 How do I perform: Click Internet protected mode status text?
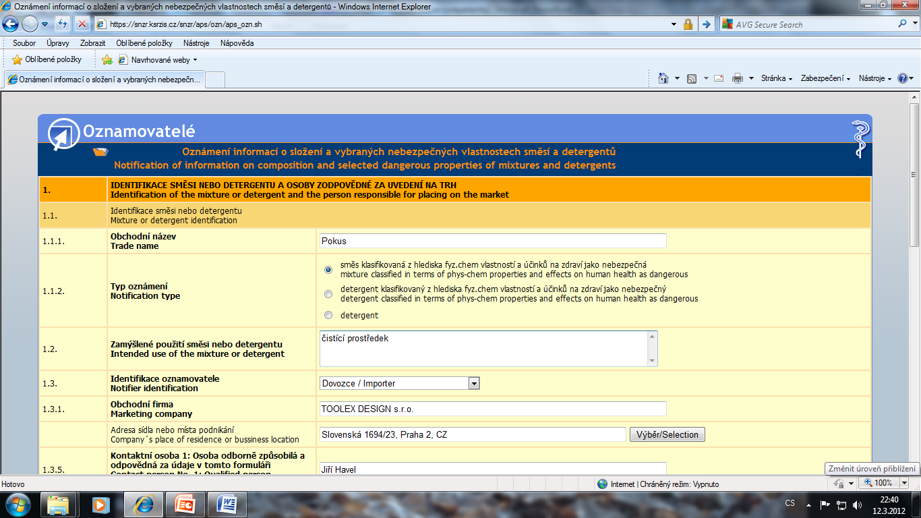pyautogui.click(x=665, y=484)
